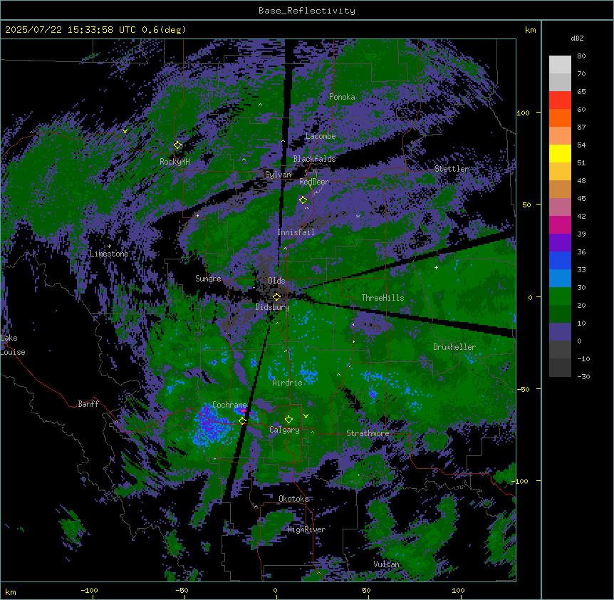Click the Innisfail label
The width and height of the screenshot is (614, 600).
[x=296, y=232]
